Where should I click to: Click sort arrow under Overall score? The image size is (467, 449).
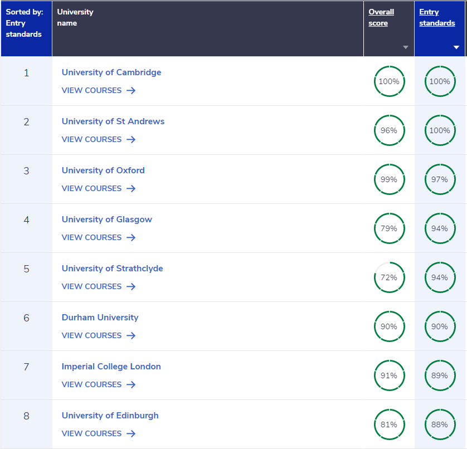coord(405,47)
